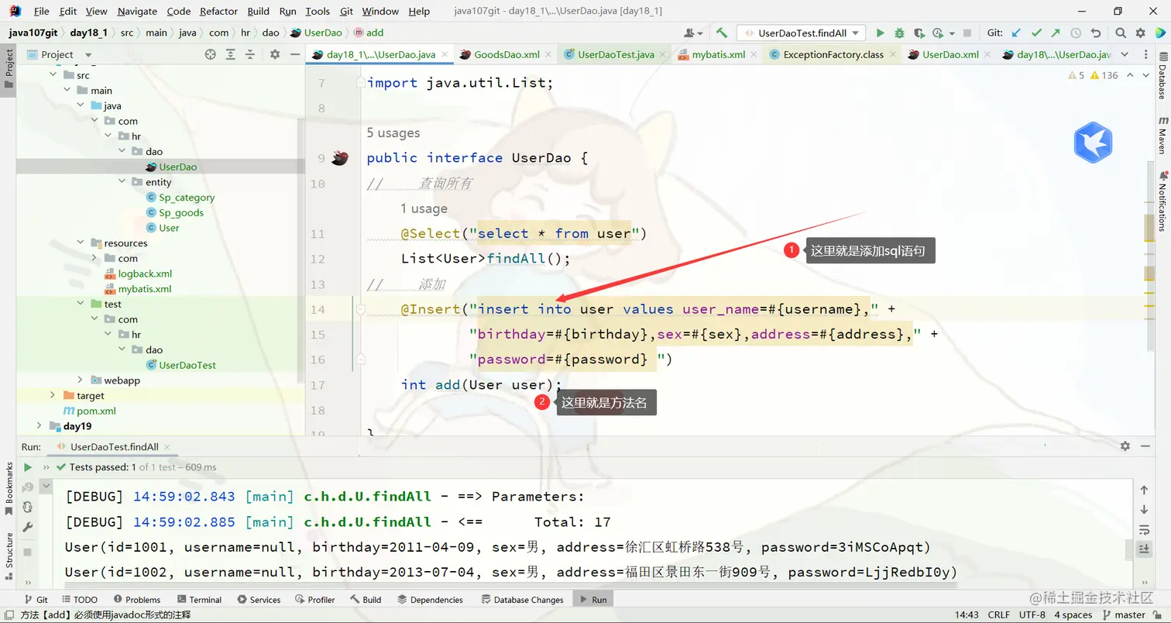Toggle soft-wrap in the Run console
This screenshot has height=623, width=1171.
[1144, 530]
